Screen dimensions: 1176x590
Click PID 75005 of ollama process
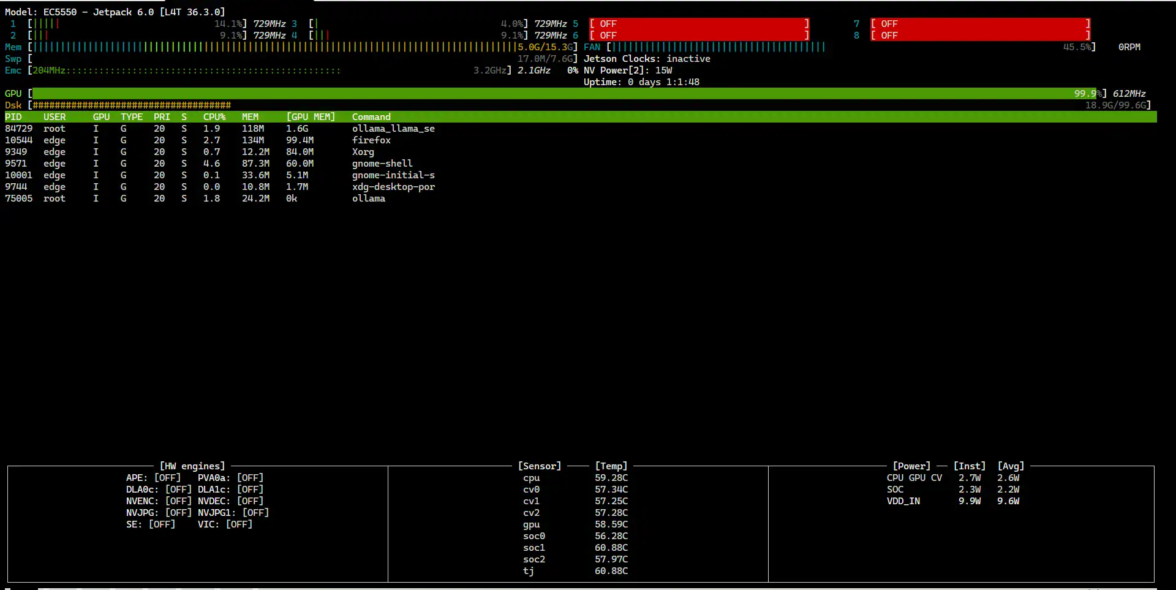click(x=18, y=199)
